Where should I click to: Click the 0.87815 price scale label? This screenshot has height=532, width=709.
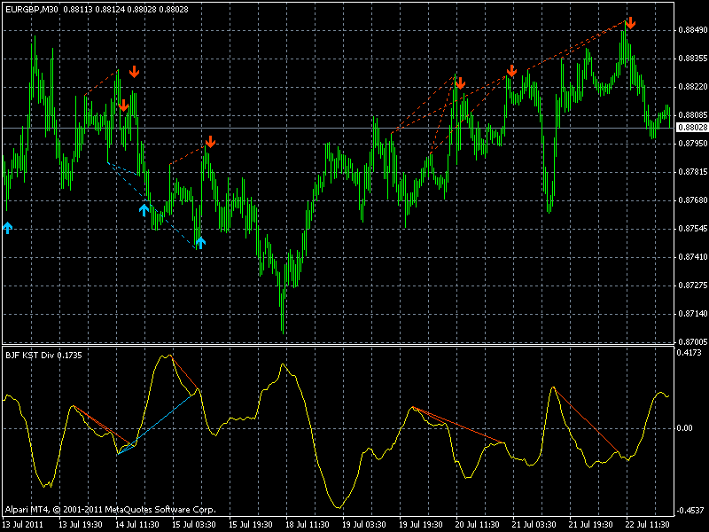pyautogui.click(x=693, y=172)
